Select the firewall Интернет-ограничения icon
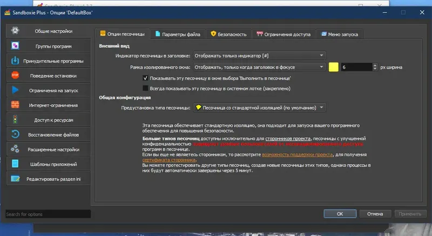Viewport: 432px width, 236px height. pyautogui.click(x=15, y=105)
